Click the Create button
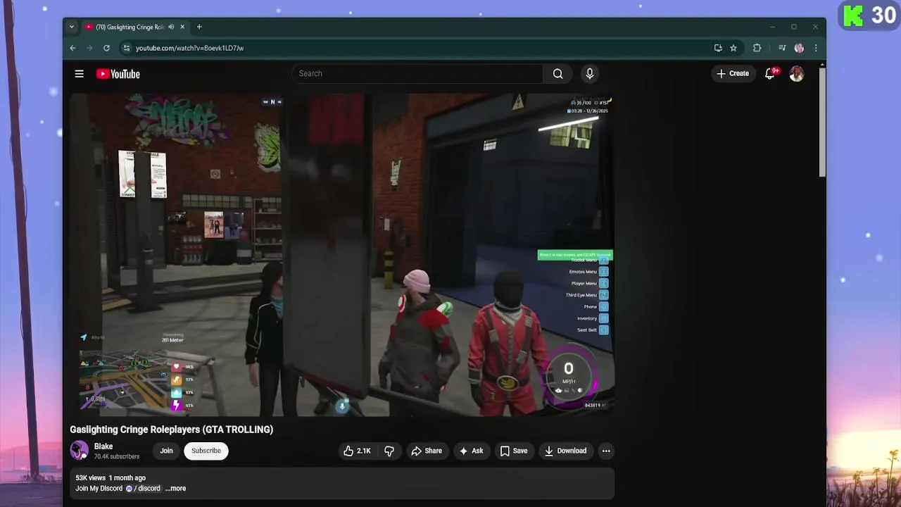 click(x=733, y=73)
